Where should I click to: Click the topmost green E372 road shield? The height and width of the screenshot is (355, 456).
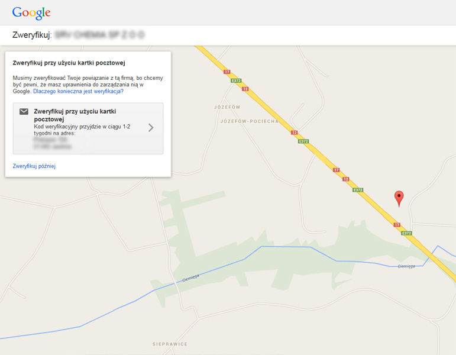236,80
